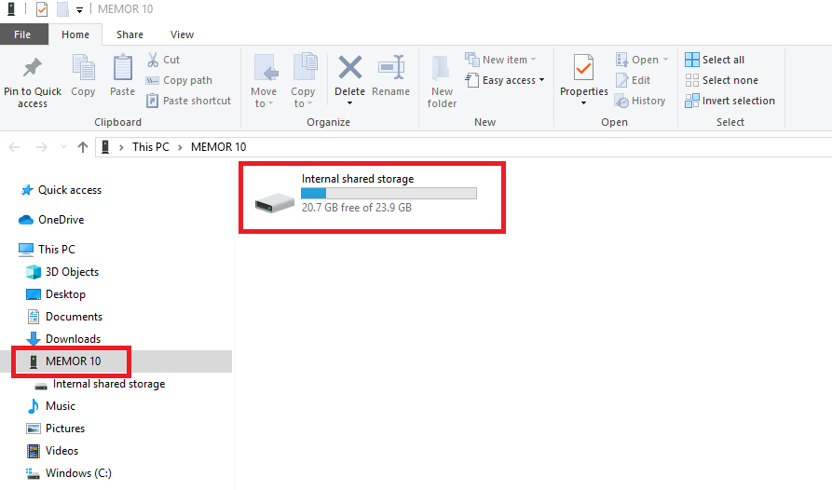Screen dimensions: 832x490
Task: Switch to the Share ribbon tab
Action: (130, 34)
